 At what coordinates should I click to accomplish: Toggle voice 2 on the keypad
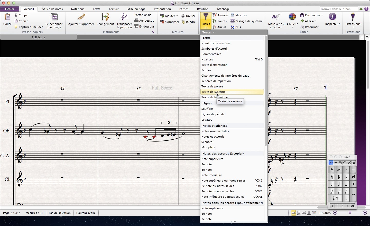(337, 206)
